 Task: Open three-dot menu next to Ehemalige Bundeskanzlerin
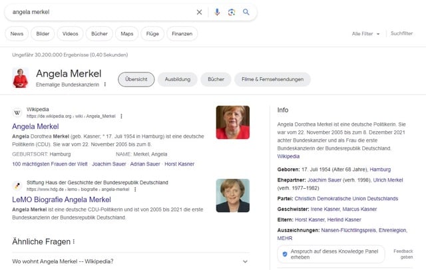(105, 84)
